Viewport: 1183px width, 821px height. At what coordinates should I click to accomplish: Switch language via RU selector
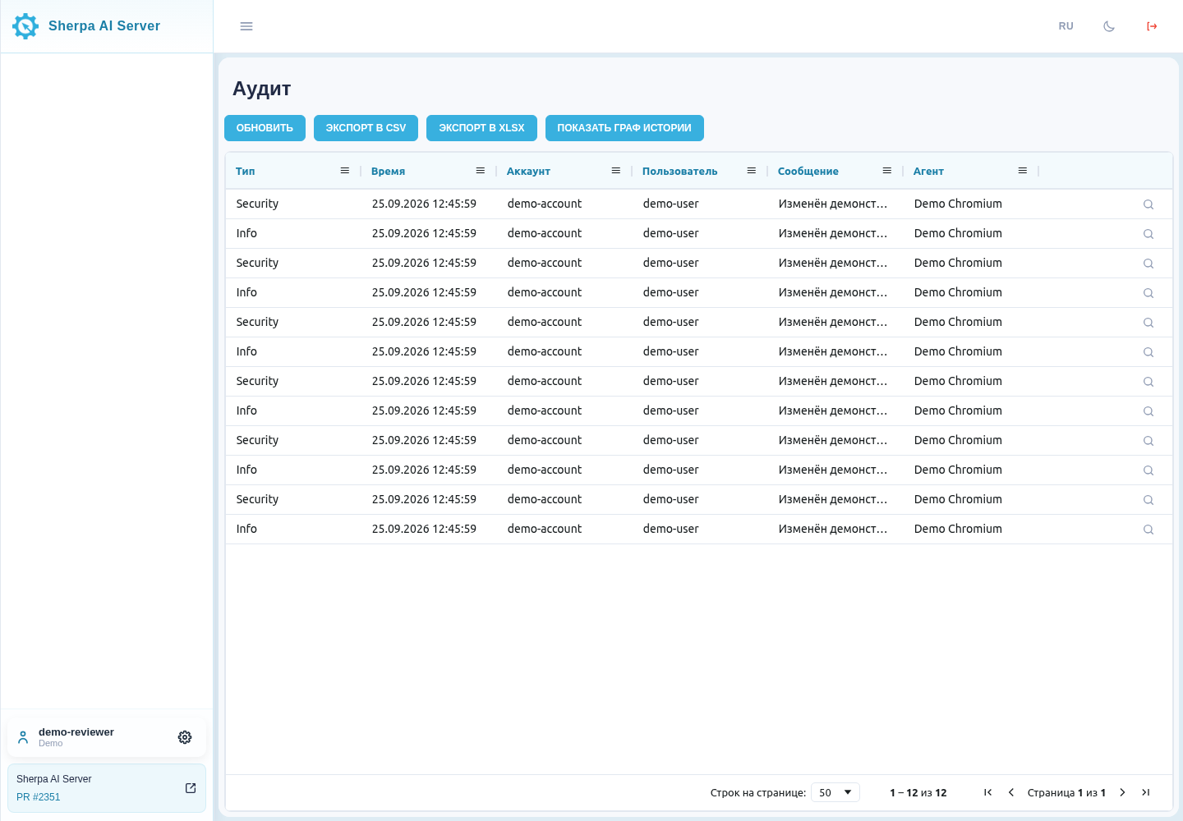click(x=1066, y=26)
